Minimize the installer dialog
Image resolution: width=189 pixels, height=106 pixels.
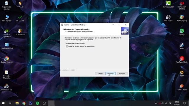coord(113,25)
